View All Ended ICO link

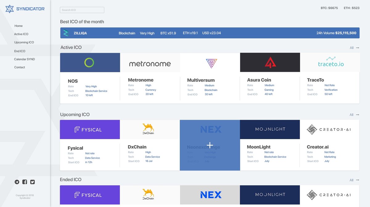pos(351,180)
